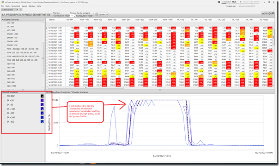The width and height of the screenshot is (279, 166).
Task: Toggle the VIC +500 scenario button
Action: pyautogui.click(x=4, y=23)
